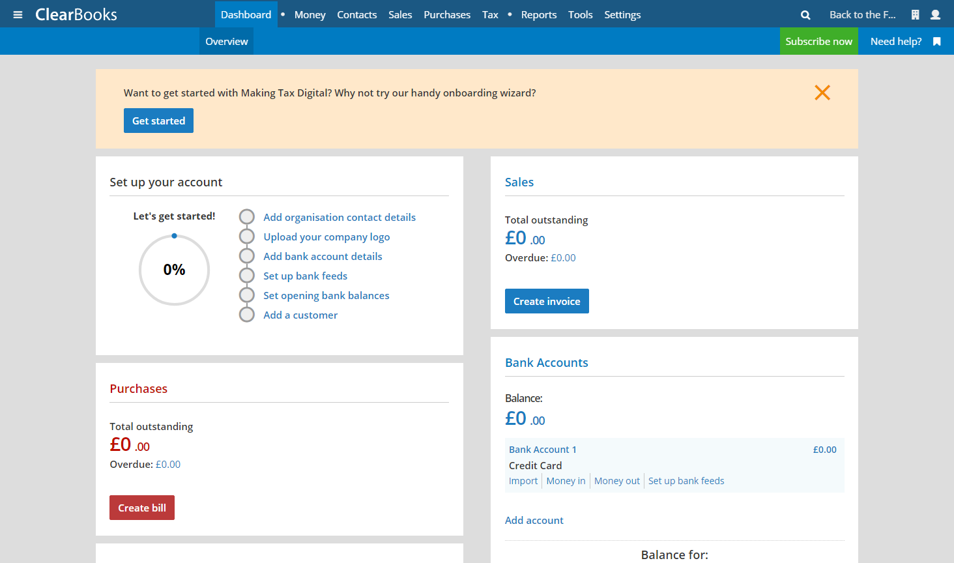Expand the Settings menu
Screen dimensions: 954x563
622,14
